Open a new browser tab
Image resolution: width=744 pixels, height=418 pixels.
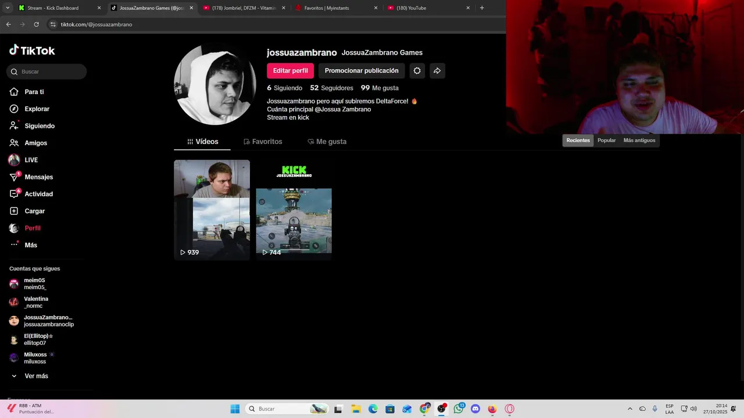[x=482, y=8]
